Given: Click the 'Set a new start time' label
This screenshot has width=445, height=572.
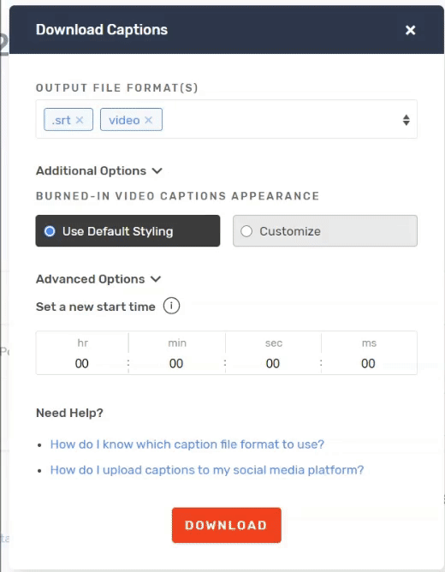Looking at the screenshot, I should tap(96, 307).
